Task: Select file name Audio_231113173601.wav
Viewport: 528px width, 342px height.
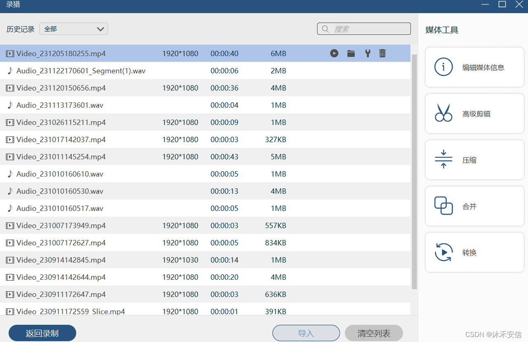Action: (x=60, y=105)
